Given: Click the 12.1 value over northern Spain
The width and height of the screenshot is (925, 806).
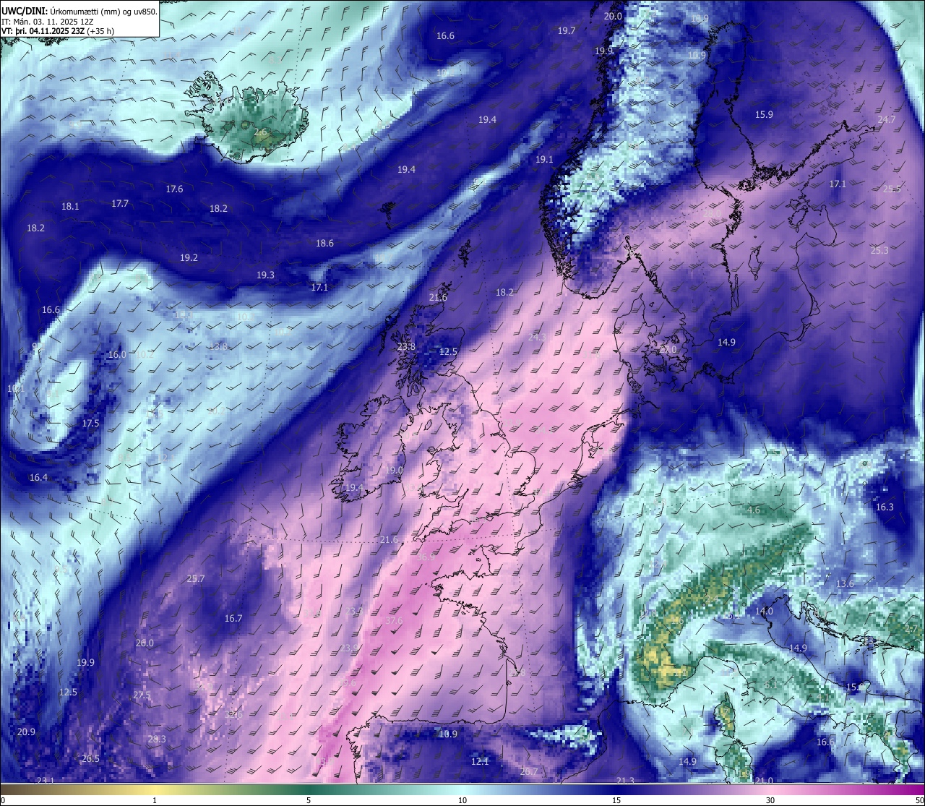Looking at the screenshot, I should tap(480, 761).
